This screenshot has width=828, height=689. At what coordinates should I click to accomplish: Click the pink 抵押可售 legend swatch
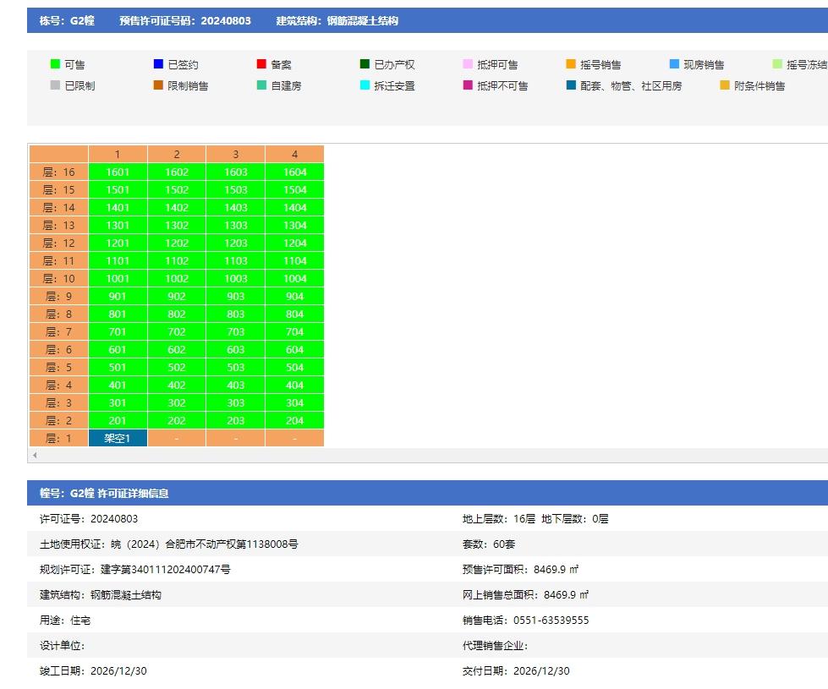point(468,64)
